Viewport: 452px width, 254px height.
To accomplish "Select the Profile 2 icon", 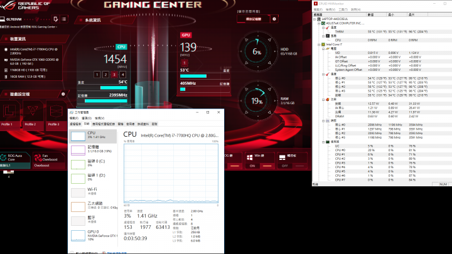I will (x=33, y=111).
